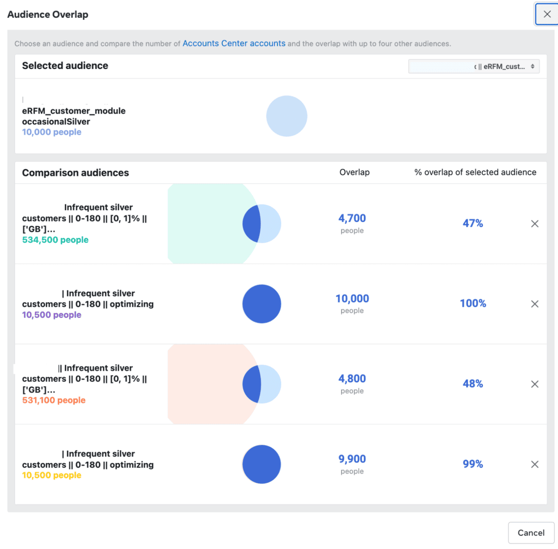
Task: Click the '4,800' overlap value
Action: 352,378
